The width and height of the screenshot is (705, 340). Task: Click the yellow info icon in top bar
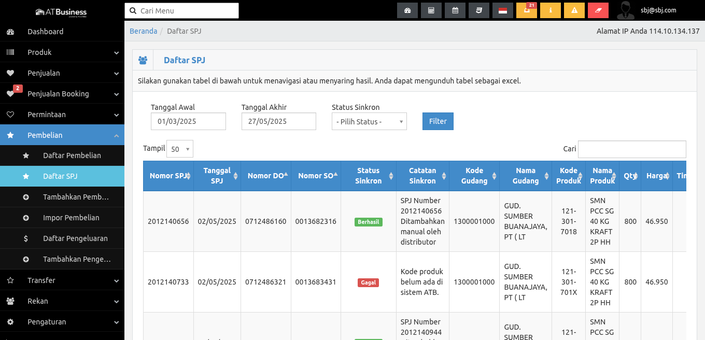pos(551,10)
